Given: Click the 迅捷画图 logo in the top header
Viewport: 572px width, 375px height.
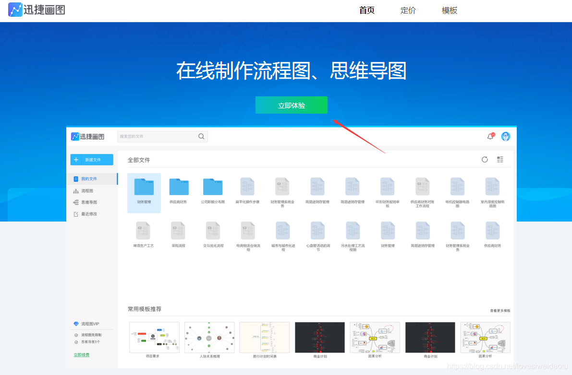Looking at the screenshot, I should [x=37, y=10].
